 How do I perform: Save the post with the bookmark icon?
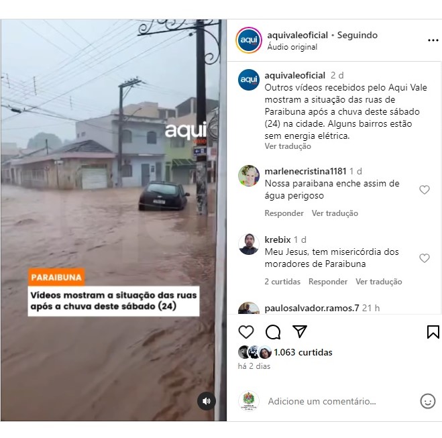pyautogui.click(x=433, y=332)
